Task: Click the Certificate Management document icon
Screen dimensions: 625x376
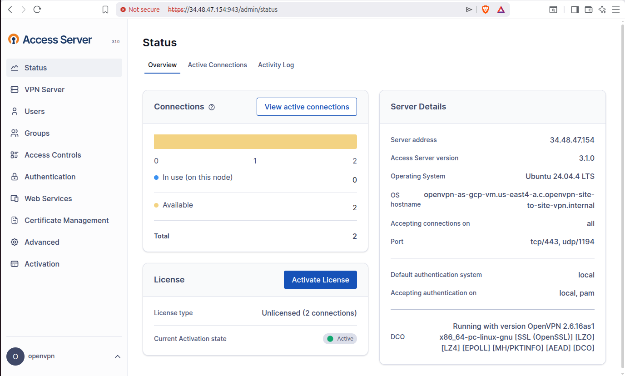Action: tap(15, 220)
